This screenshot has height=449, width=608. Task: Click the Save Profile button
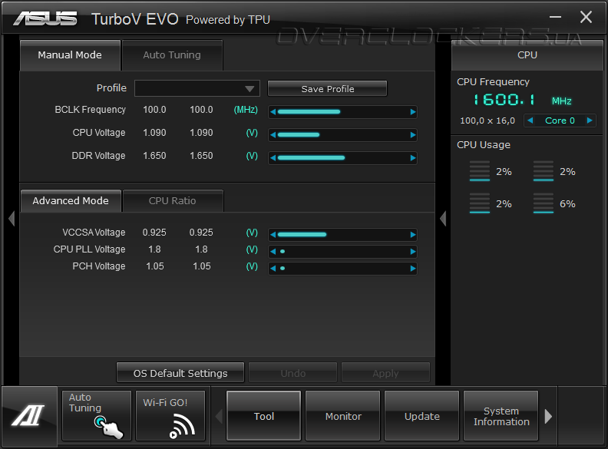327,89
